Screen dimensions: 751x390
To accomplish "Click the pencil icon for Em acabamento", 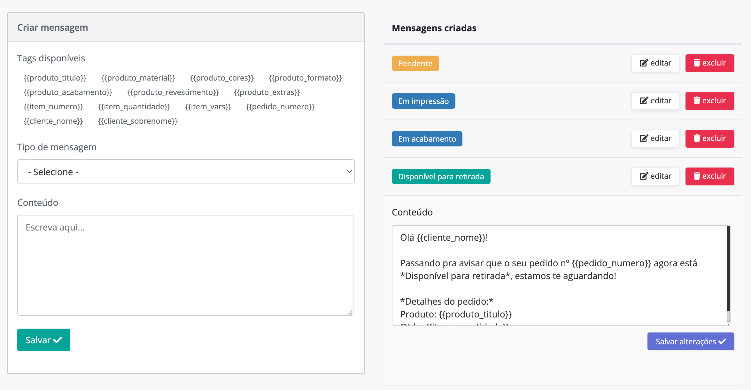I will pyautogui.click(x=644, y=138).
